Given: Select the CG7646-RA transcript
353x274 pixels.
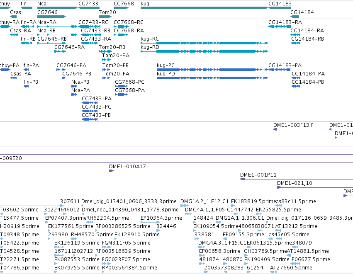Looking at the screenshot, I should (60, 51).
